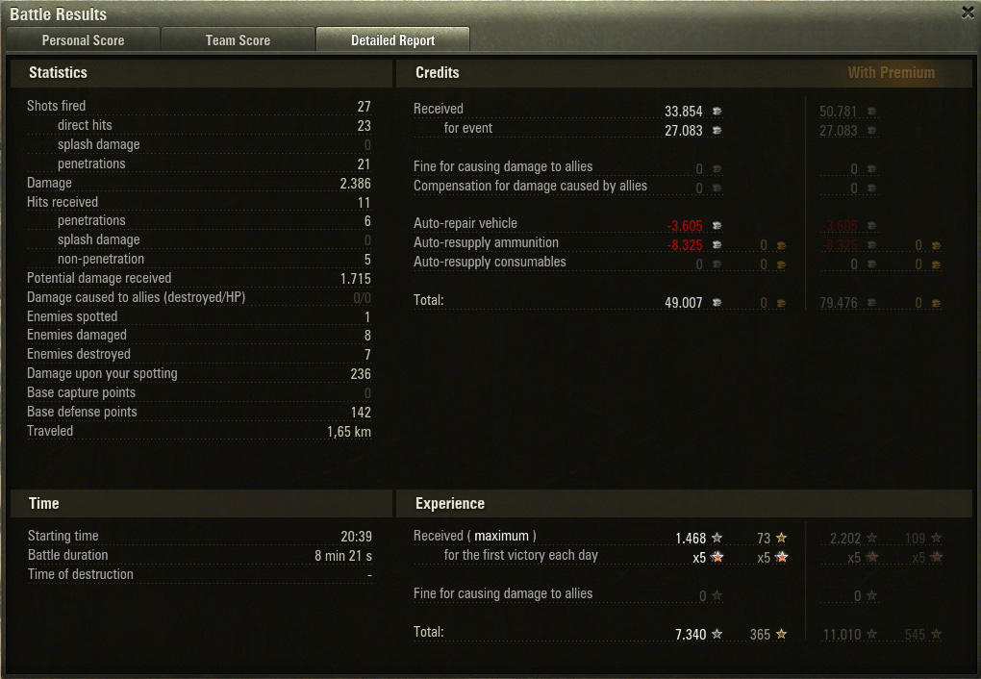Click x5 first victory star icon
The width and height of the screenshot is (981, 679).
tap(717, 557)
